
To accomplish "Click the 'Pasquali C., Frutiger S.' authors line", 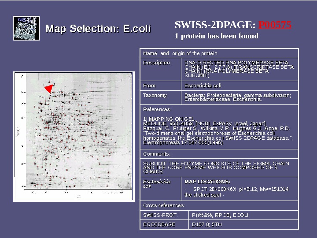I will [217, 128].
